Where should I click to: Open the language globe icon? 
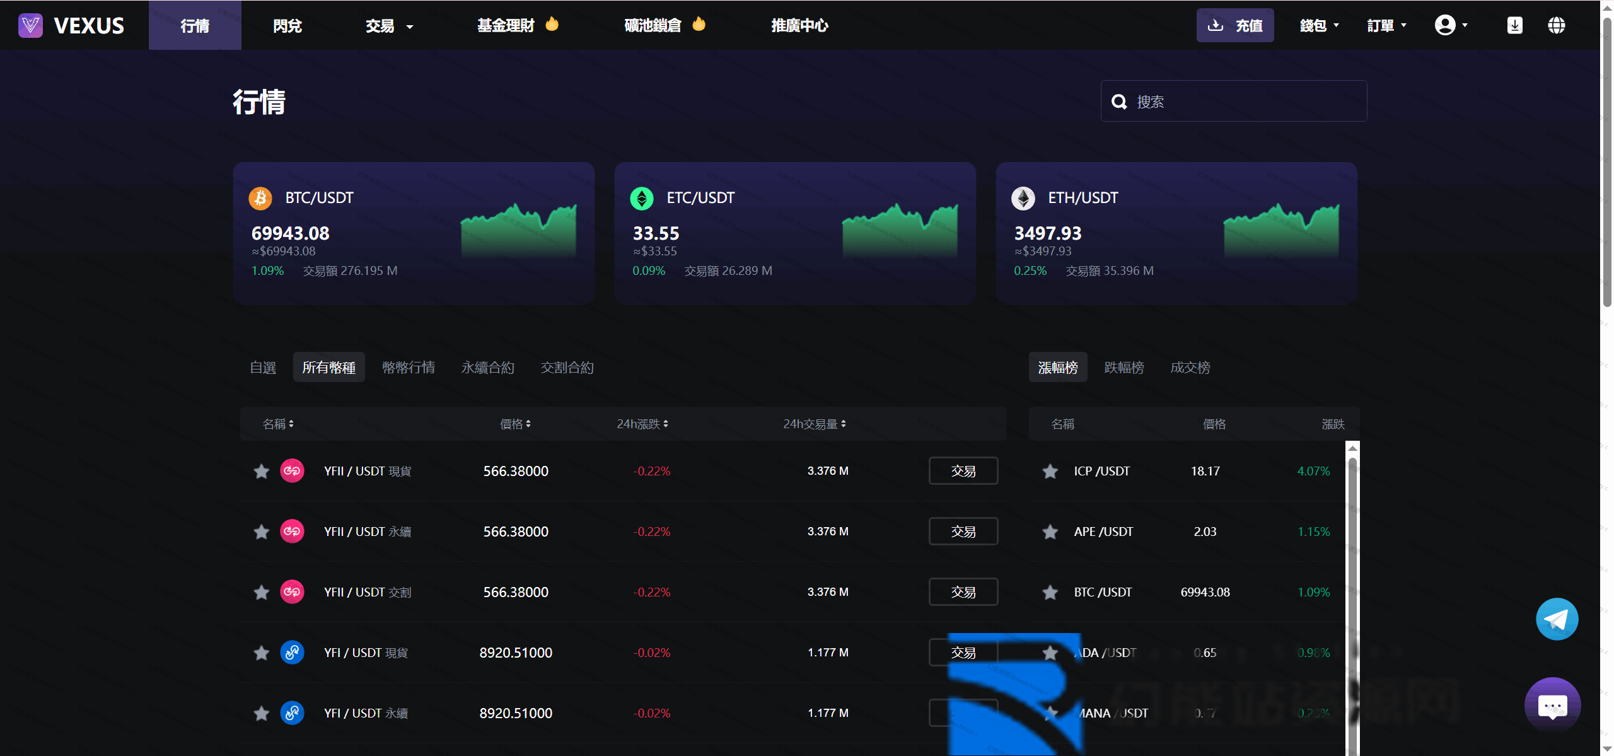(1556, 25)
